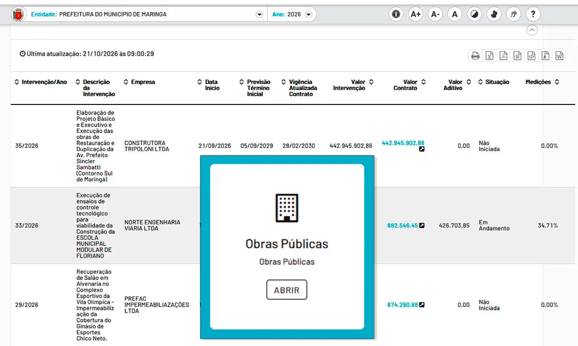Open contract value 442.945.902,86 link
The width and height of the screenshot is (578, 346).
pyautogui.click(x=403, y=143)
